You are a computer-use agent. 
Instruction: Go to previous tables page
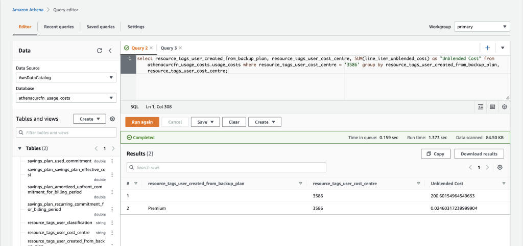click(x=96, y=148)
